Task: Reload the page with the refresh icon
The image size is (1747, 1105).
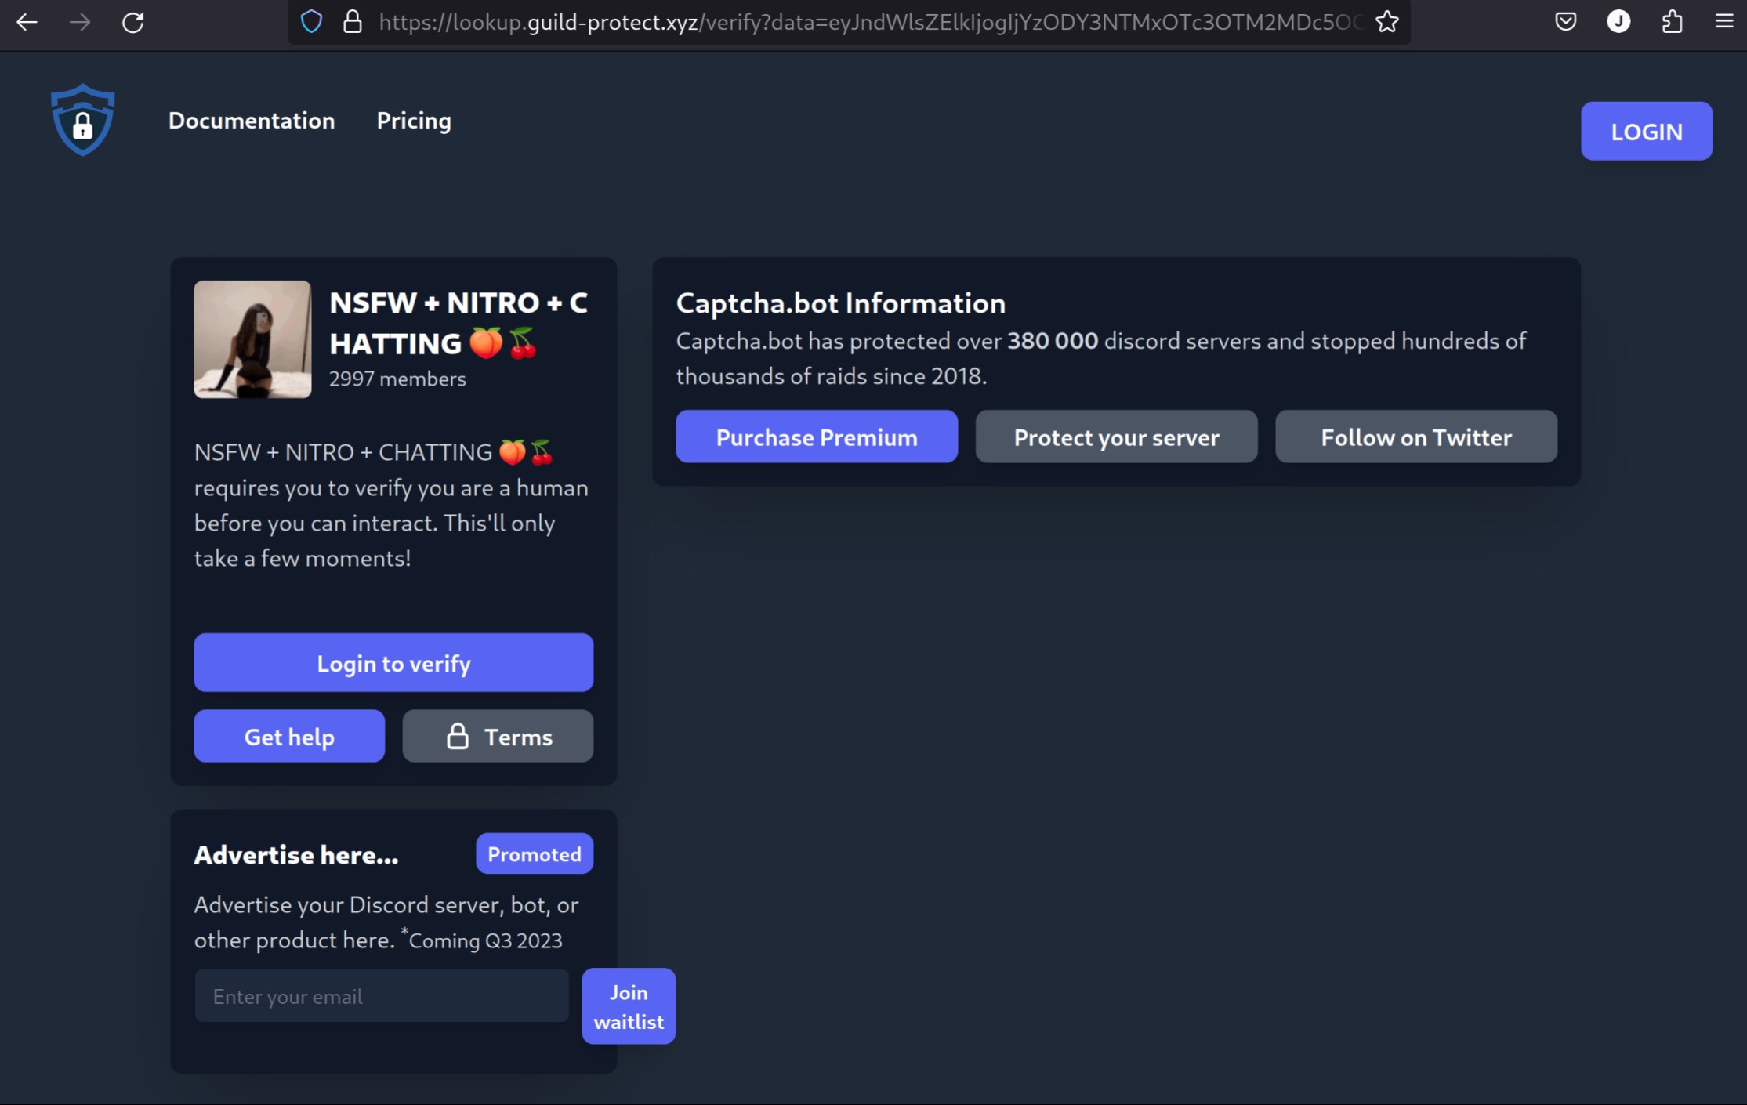Action: tap(133, 22)
